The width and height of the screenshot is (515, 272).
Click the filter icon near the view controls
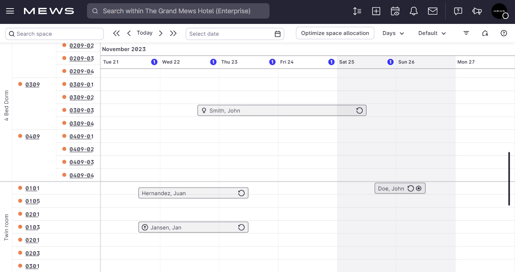point(466,33)
